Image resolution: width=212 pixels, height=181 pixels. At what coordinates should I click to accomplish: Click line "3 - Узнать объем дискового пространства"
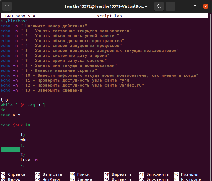point(62,41)
